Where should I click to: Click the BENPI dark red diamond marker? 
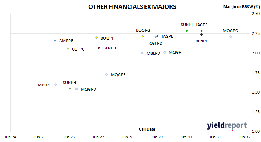tap(201, 35)
